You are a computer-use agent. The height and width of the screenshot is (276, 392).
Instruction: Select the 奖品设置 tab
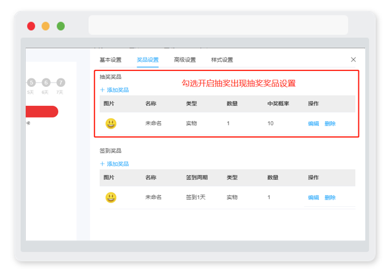[148, 60]
